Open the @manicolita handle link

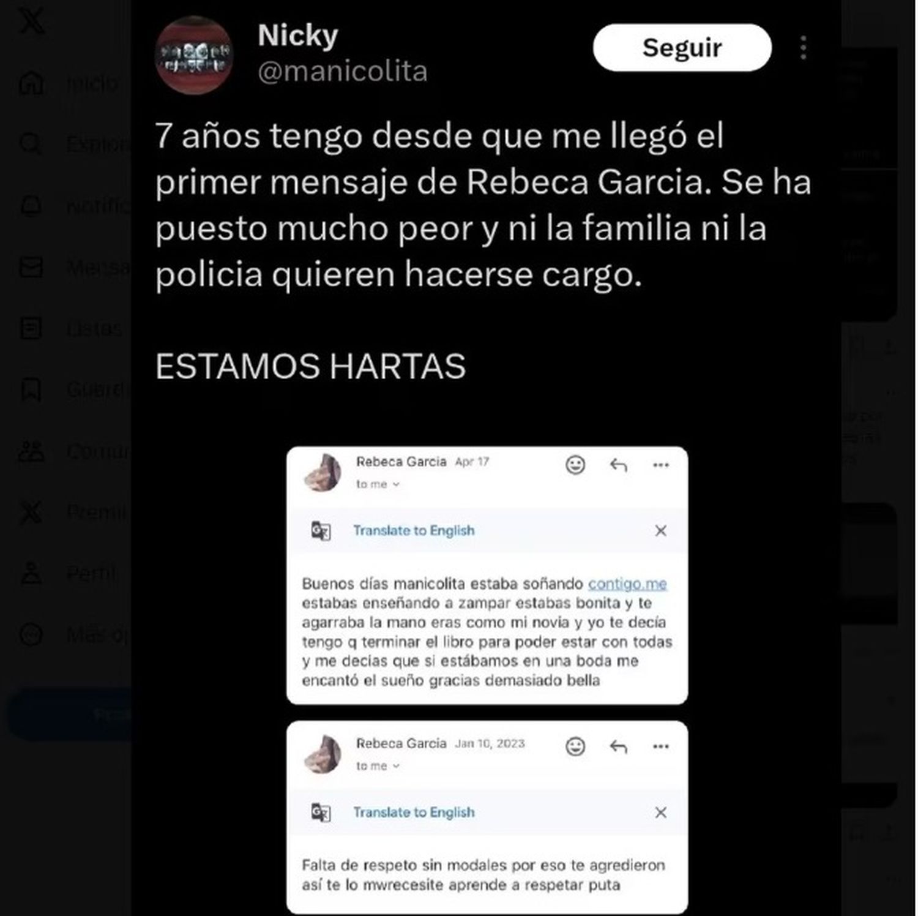[x=342, y=72]
